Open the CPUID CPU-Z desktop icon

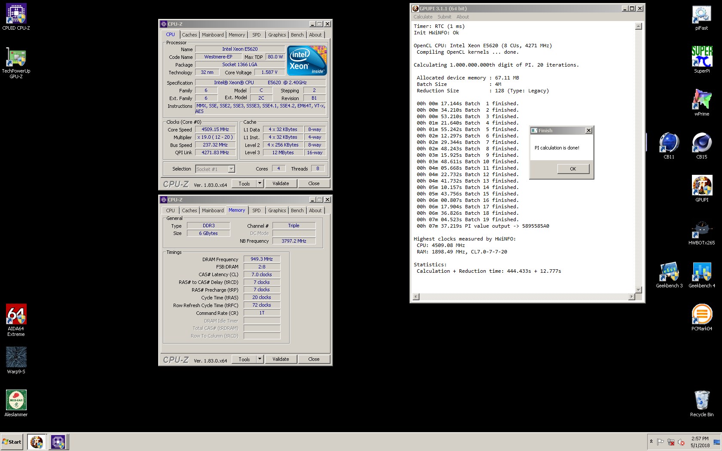16,17
